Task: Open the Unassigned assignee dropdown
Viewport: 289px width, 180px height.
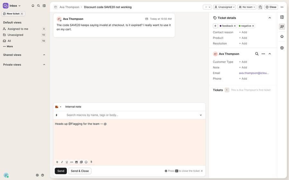Action: pyautogui.click(x=224, y=7)
